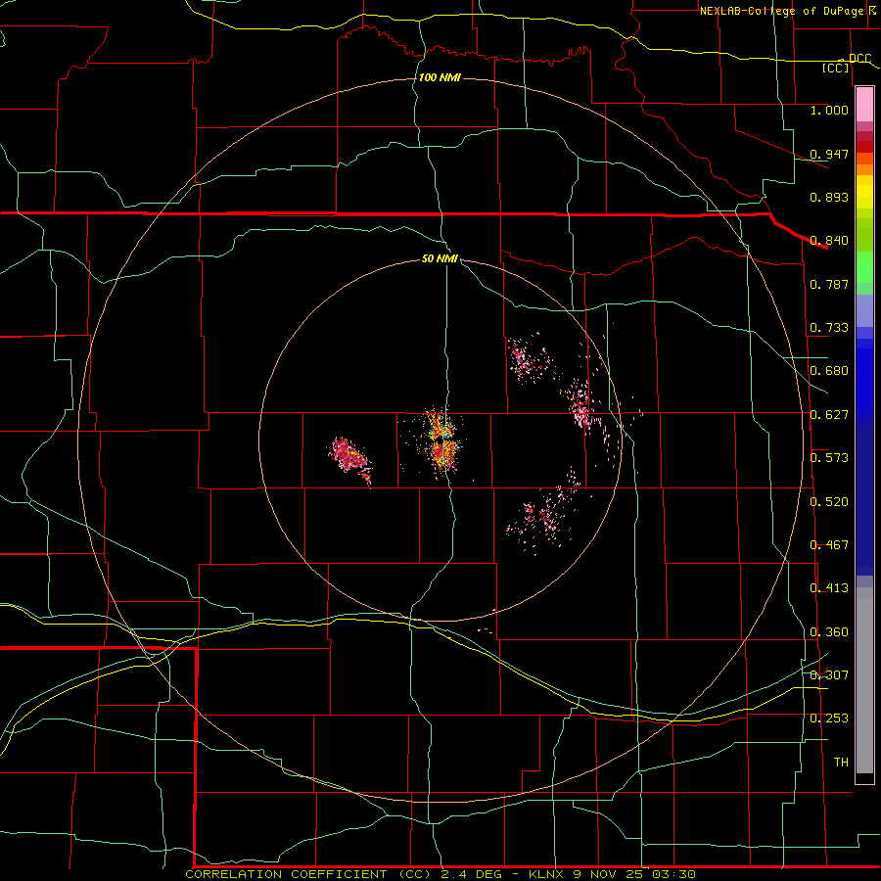Click the 0.307 scale value
881x881 pixels.
point(829,674)
